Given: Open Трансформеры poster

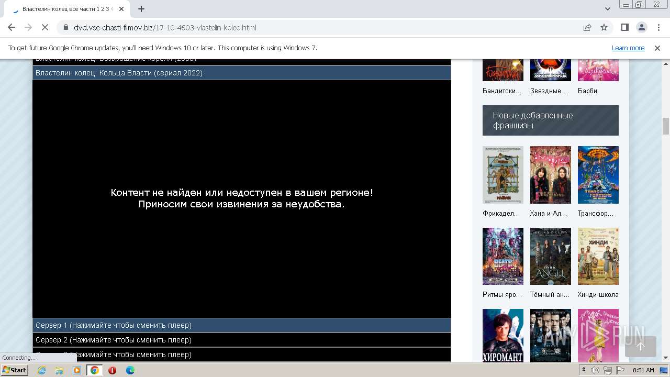Looking at the screenshot, I should [x=598, y=175].
